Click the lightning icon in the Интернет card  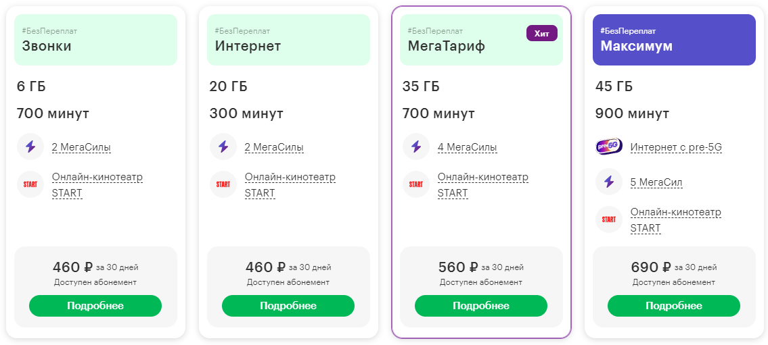(x=223, y=147)
